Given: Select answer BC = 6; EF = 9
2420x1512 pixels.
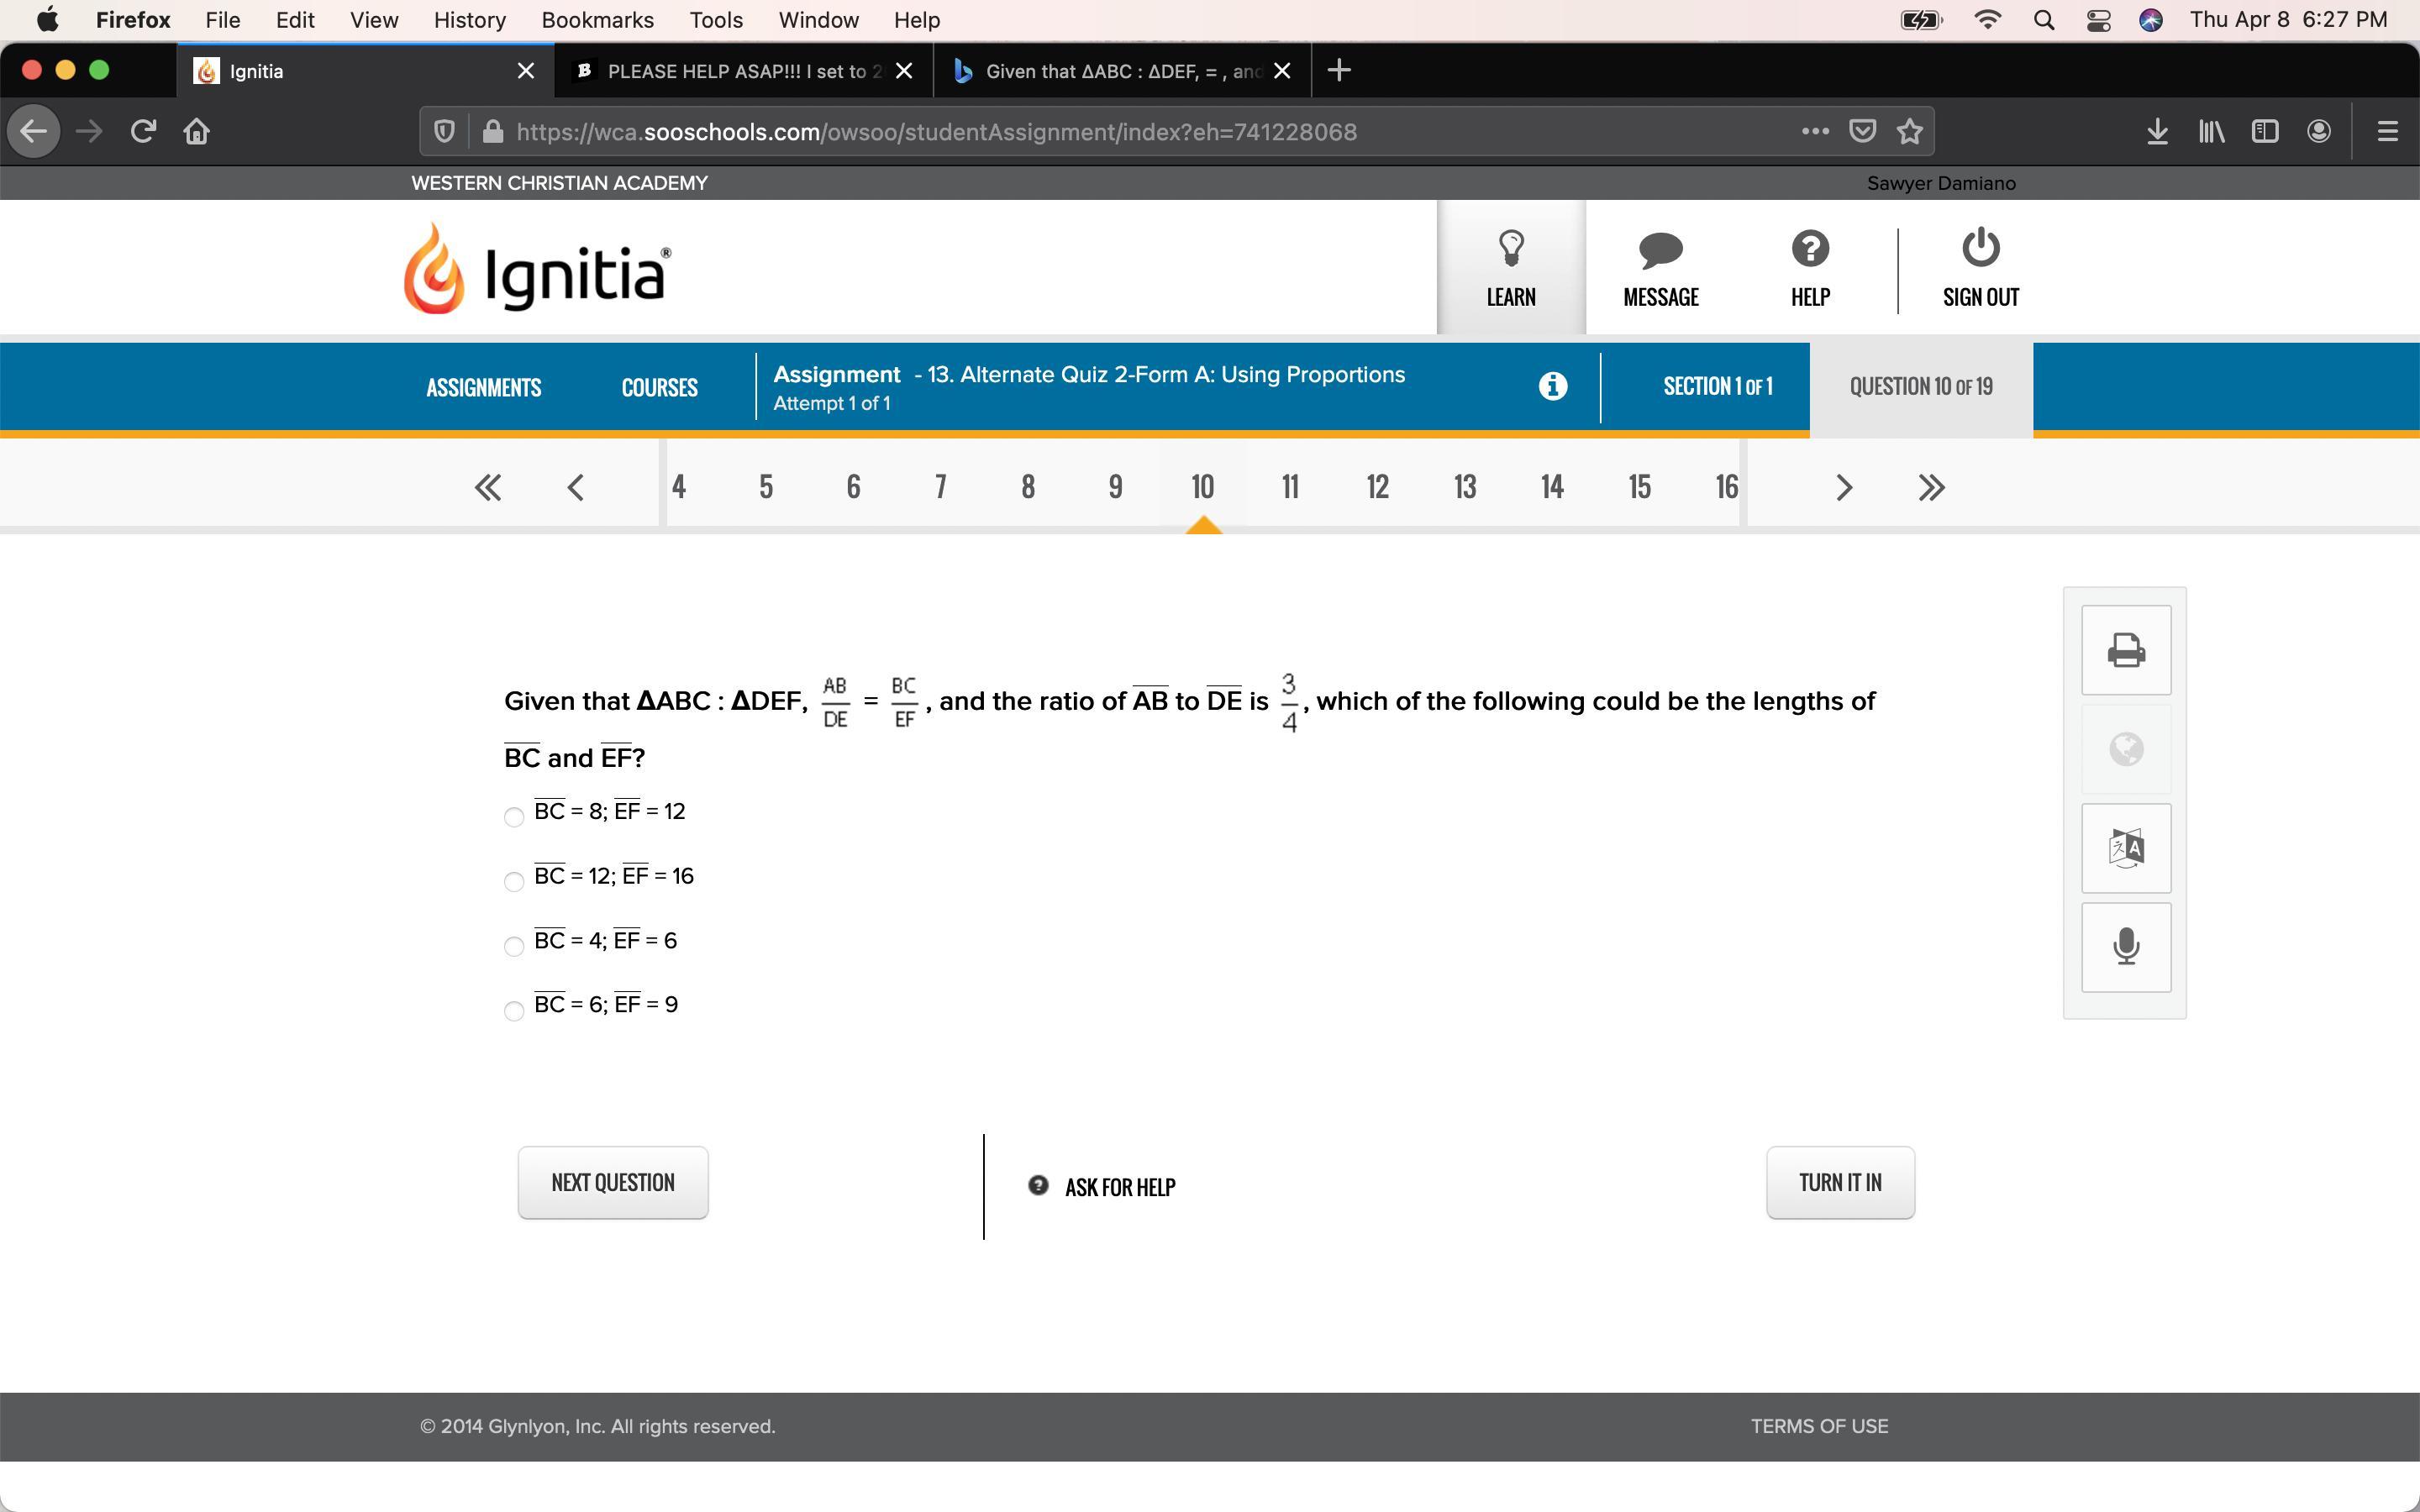Looking at the screenshot, I should pos(514,1011).
